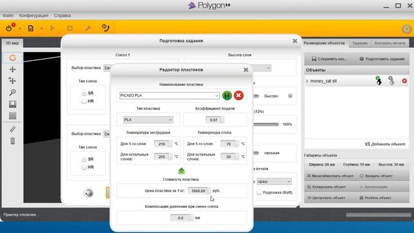Select SR nozzle type for Сопло 1

point(84,93)
